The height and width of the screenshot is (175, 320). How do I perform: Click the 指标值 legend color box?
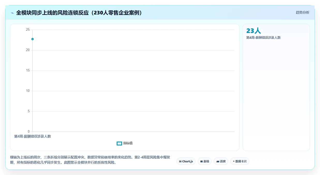point(119,144)
